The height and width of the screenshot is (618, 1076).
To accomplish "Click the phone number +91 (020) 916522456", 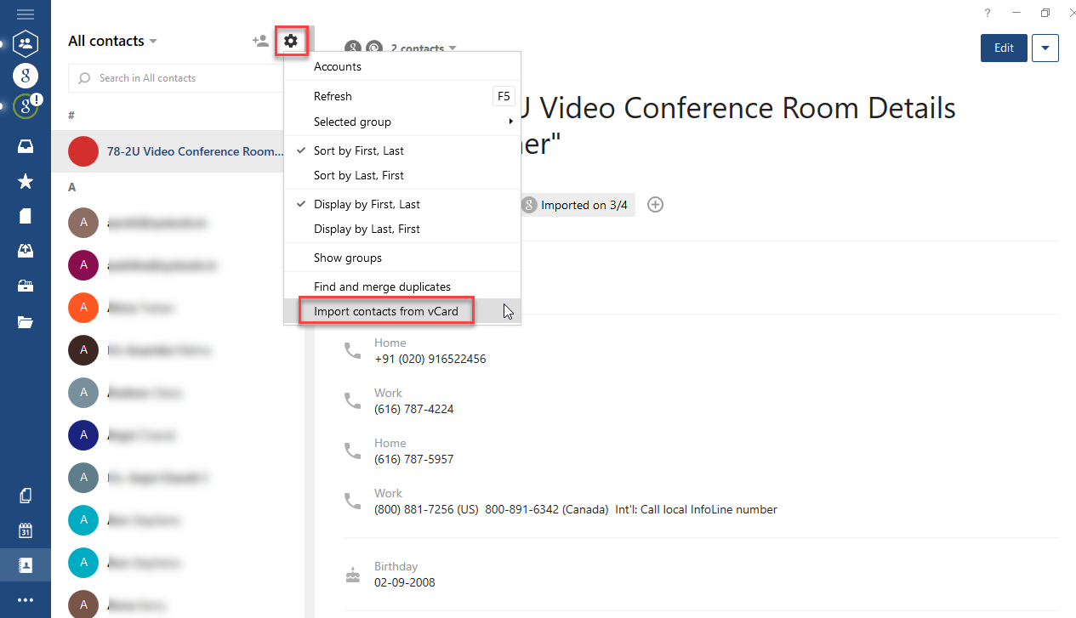I will 430,359.
